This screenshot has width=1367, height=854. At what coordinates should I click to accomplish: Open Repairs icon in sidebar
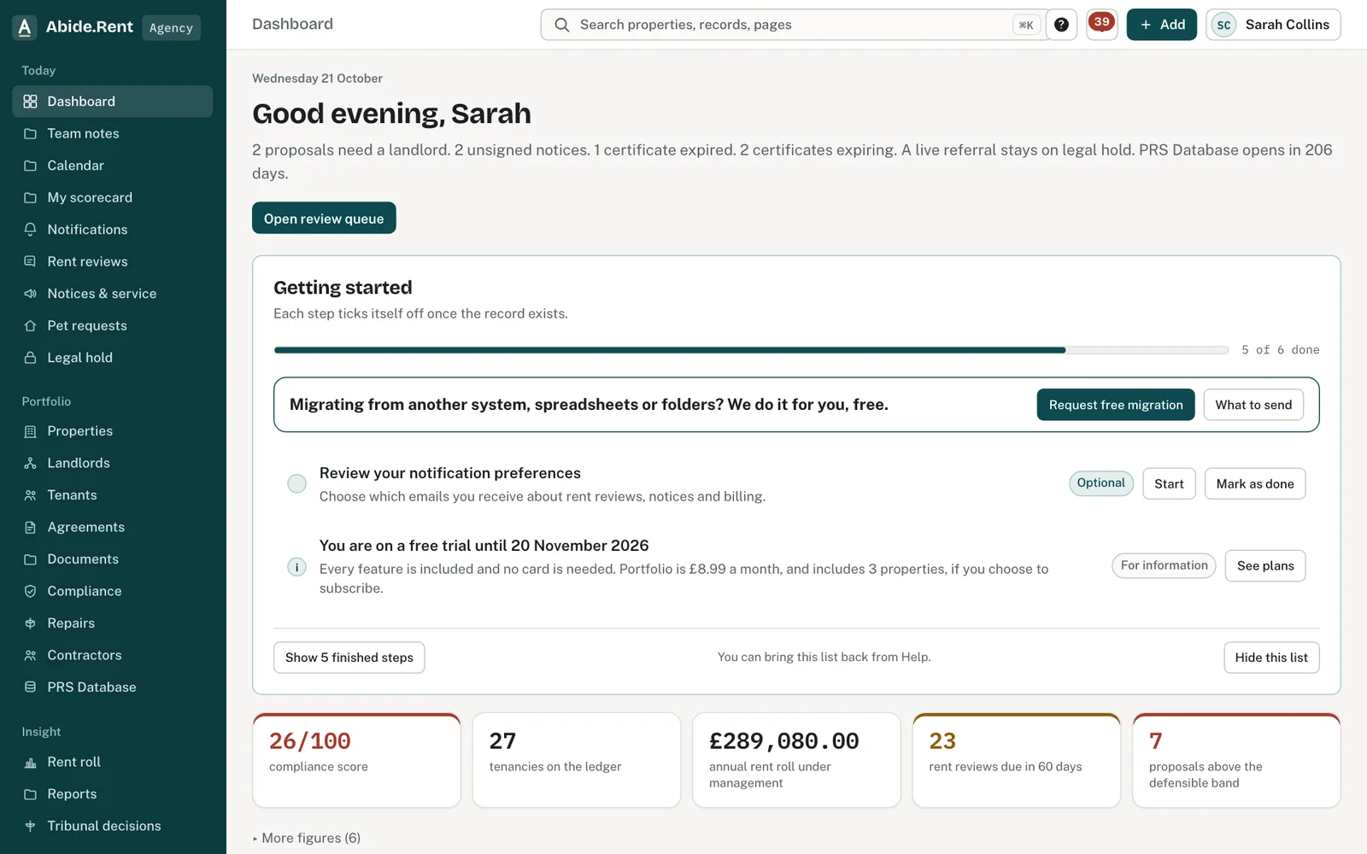pos(30,623)
